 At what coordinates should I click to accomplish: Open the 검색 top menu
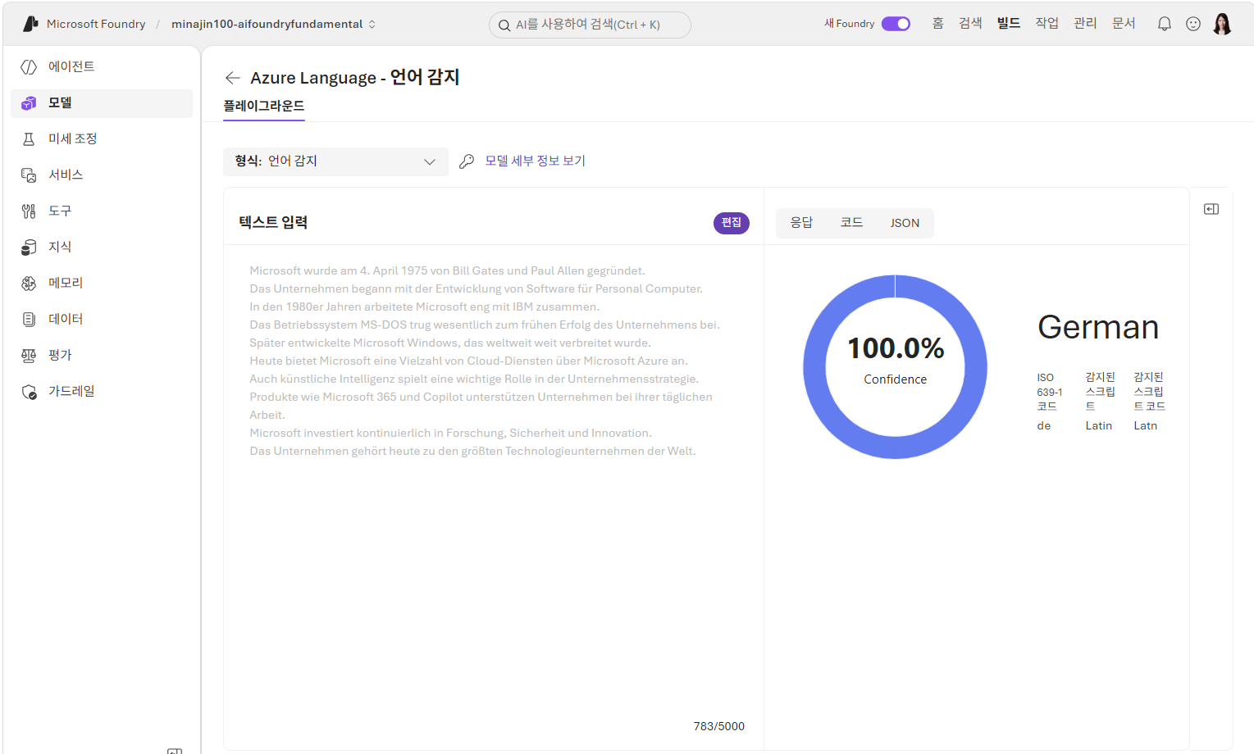(x=970, y=23)
